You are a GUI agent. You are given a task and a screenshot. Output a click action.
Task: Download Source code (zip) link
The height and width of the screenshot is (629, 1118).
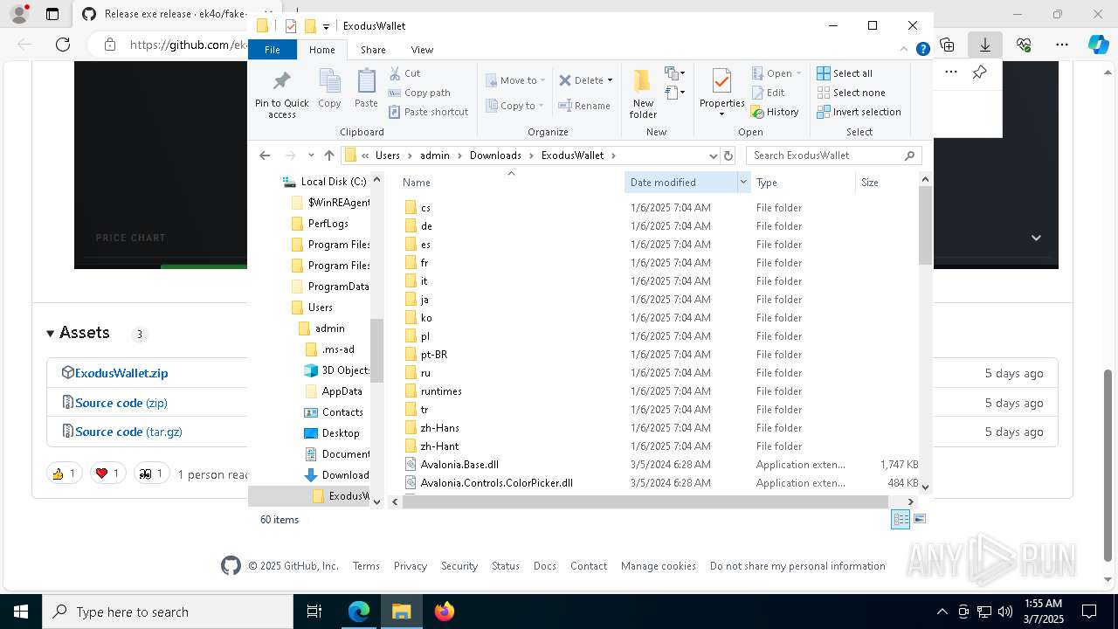(x=121, y=403)
